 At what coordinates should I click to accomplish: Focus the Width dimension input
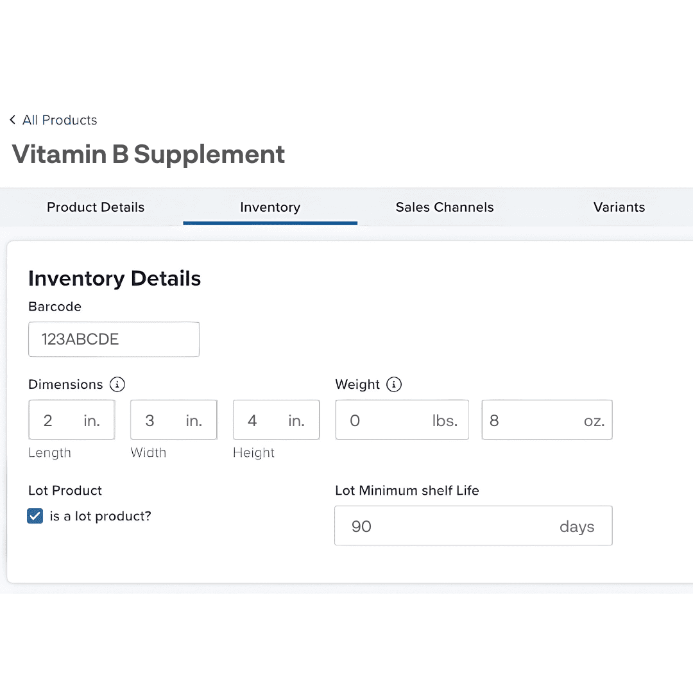[x=173, y=420]
